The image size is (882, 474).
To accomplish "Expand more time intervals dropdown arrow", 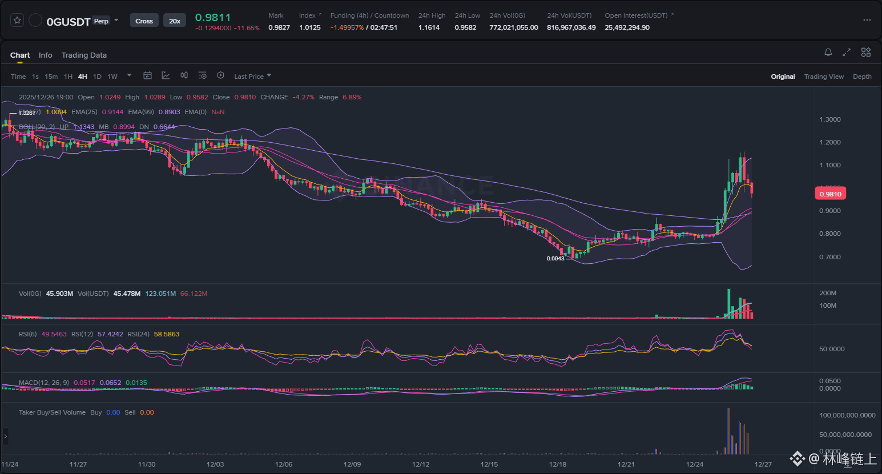I will click(x=129, y=75).
